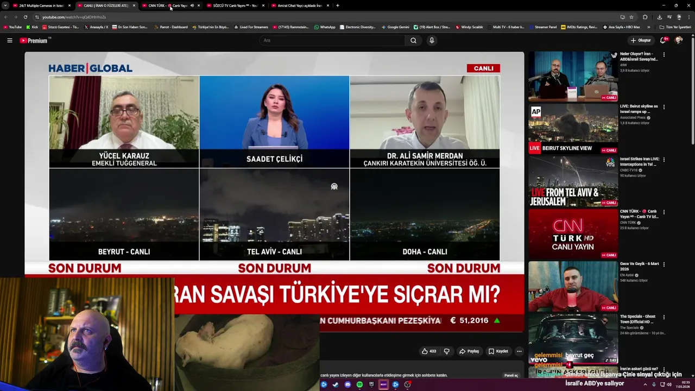This screenshot has width=695, height=391.
Task: Close the SÖZCÜ TV Canlı Yayını tab
Action: point(263,5)
